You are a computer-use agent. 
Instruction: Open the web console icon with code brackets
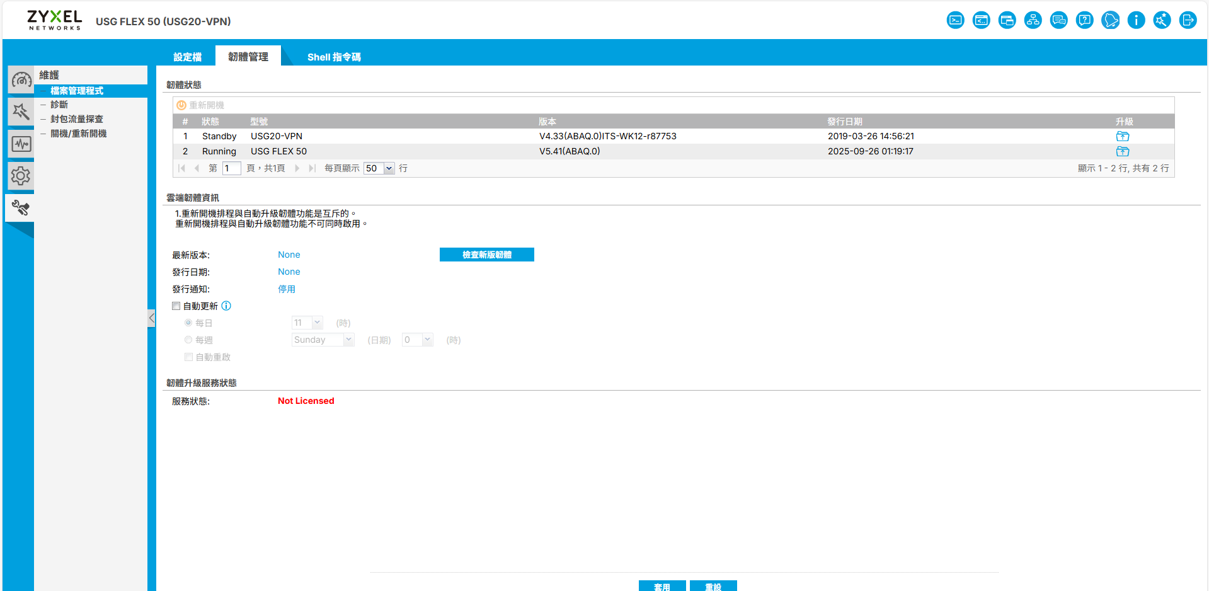[981, 20]
